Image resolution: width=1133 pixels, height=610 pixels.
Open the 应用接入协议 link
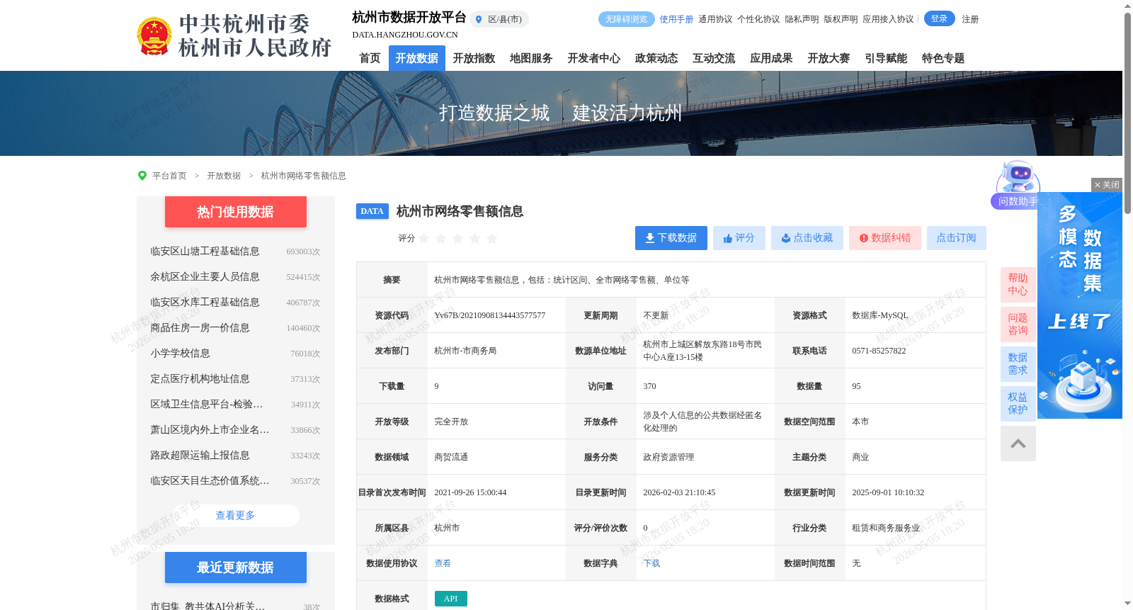click(x=888, y=19)
